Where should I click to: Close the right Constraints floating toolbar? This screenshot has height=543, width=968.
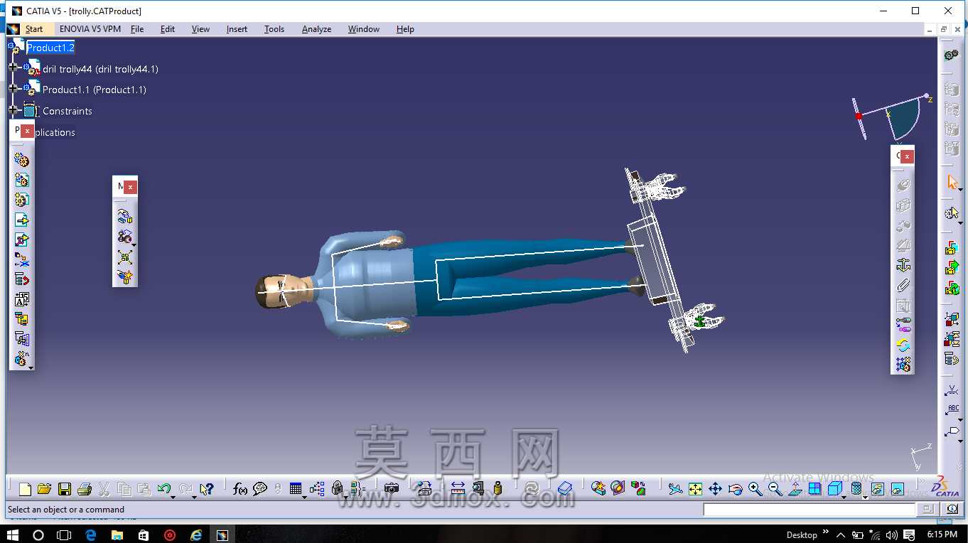point(907,156)
